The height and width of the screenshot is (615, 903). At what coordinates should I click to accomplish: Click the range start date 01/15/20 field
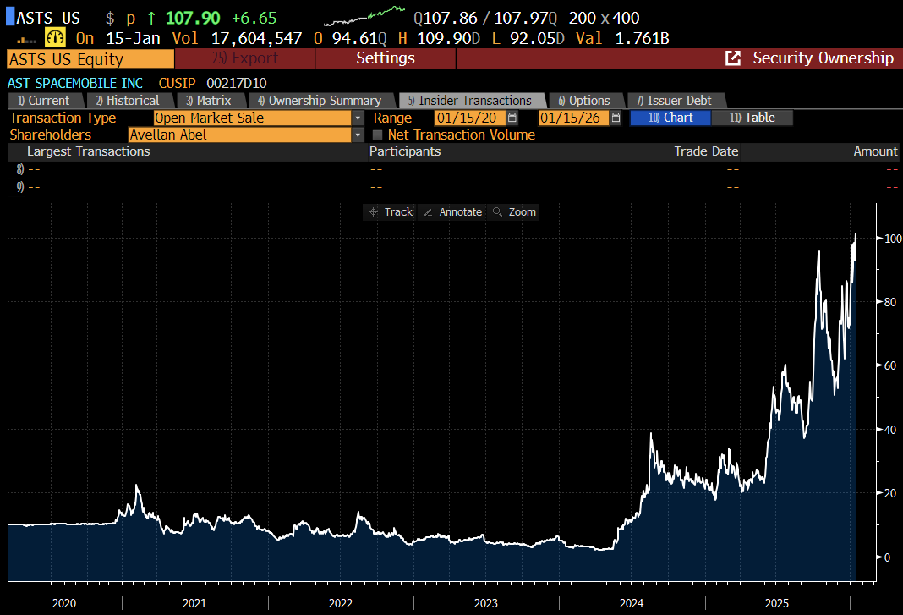pyautogui.click(x=470, y=118)
